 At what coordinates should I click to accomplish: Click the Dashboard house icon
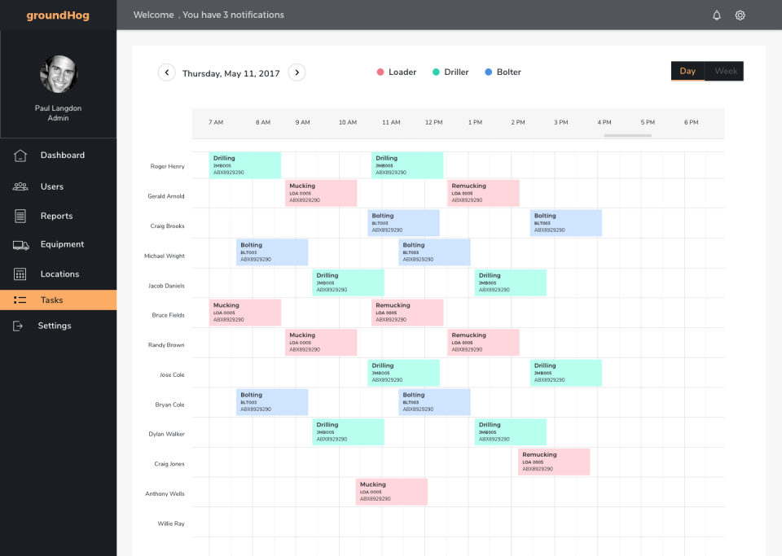coord(20,155)
